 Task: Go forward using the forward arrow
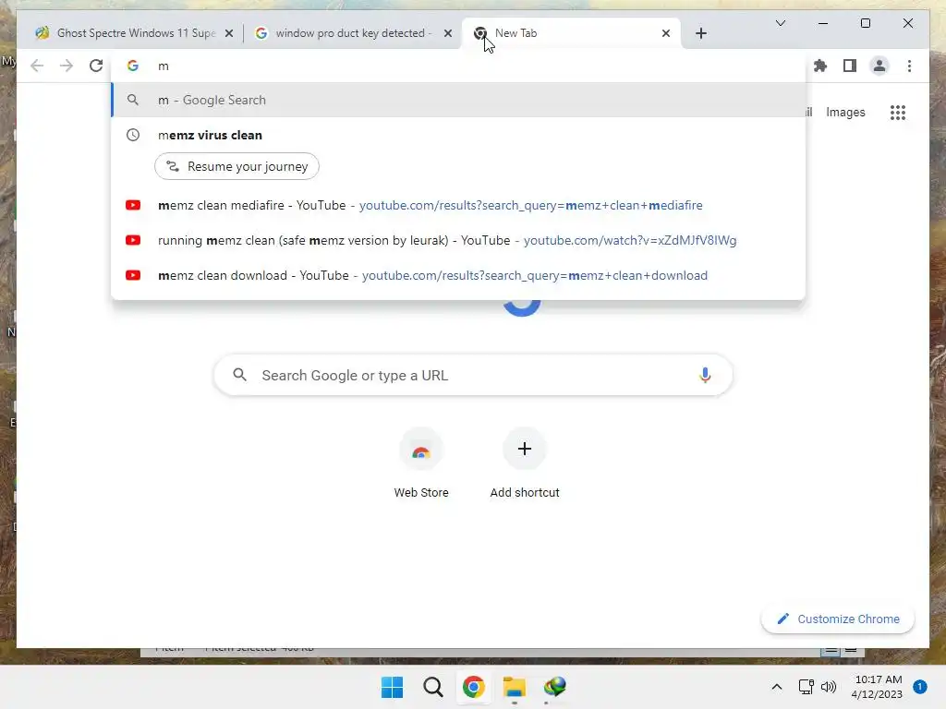click(x=67, y=66)
